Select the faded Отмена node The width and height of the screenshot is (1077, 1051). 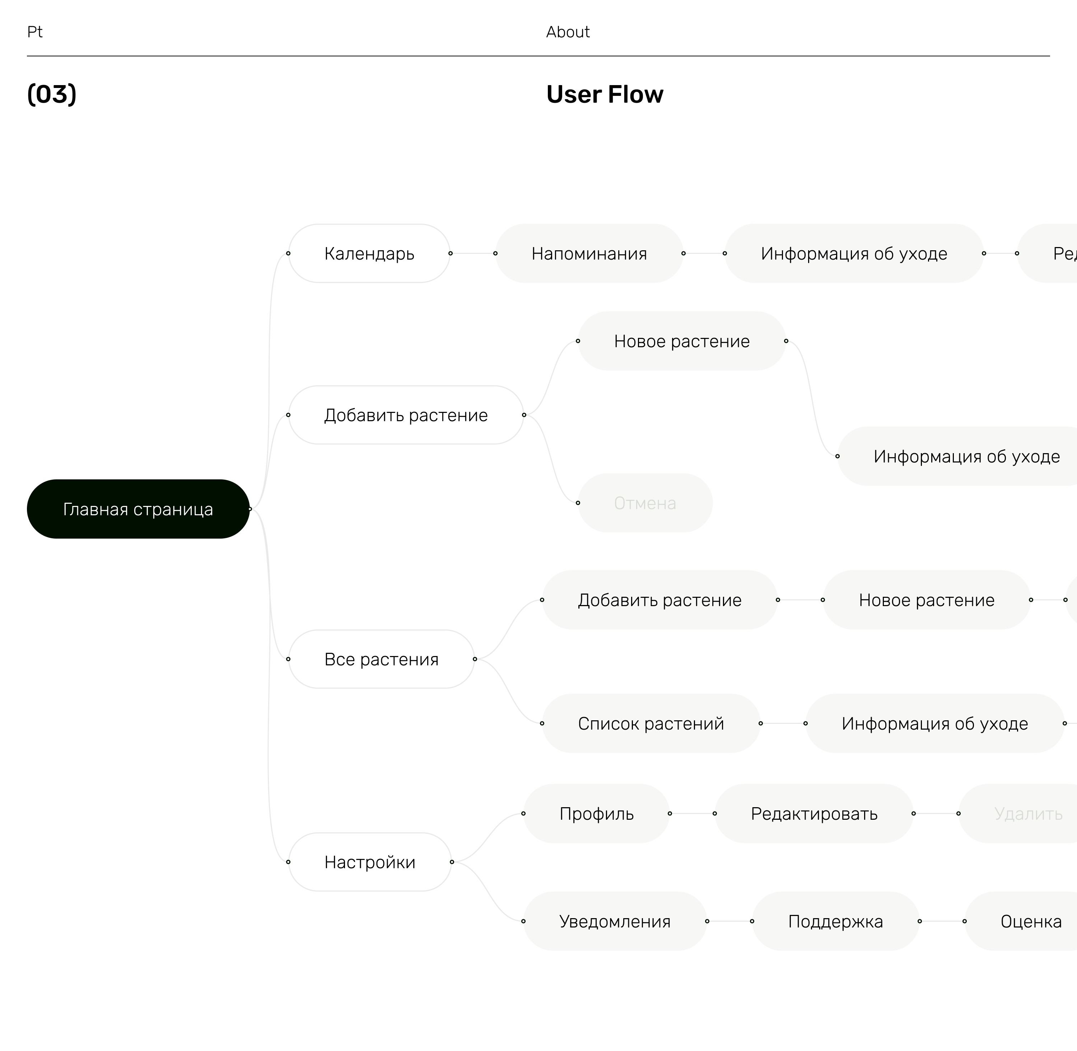coord(645,503)
